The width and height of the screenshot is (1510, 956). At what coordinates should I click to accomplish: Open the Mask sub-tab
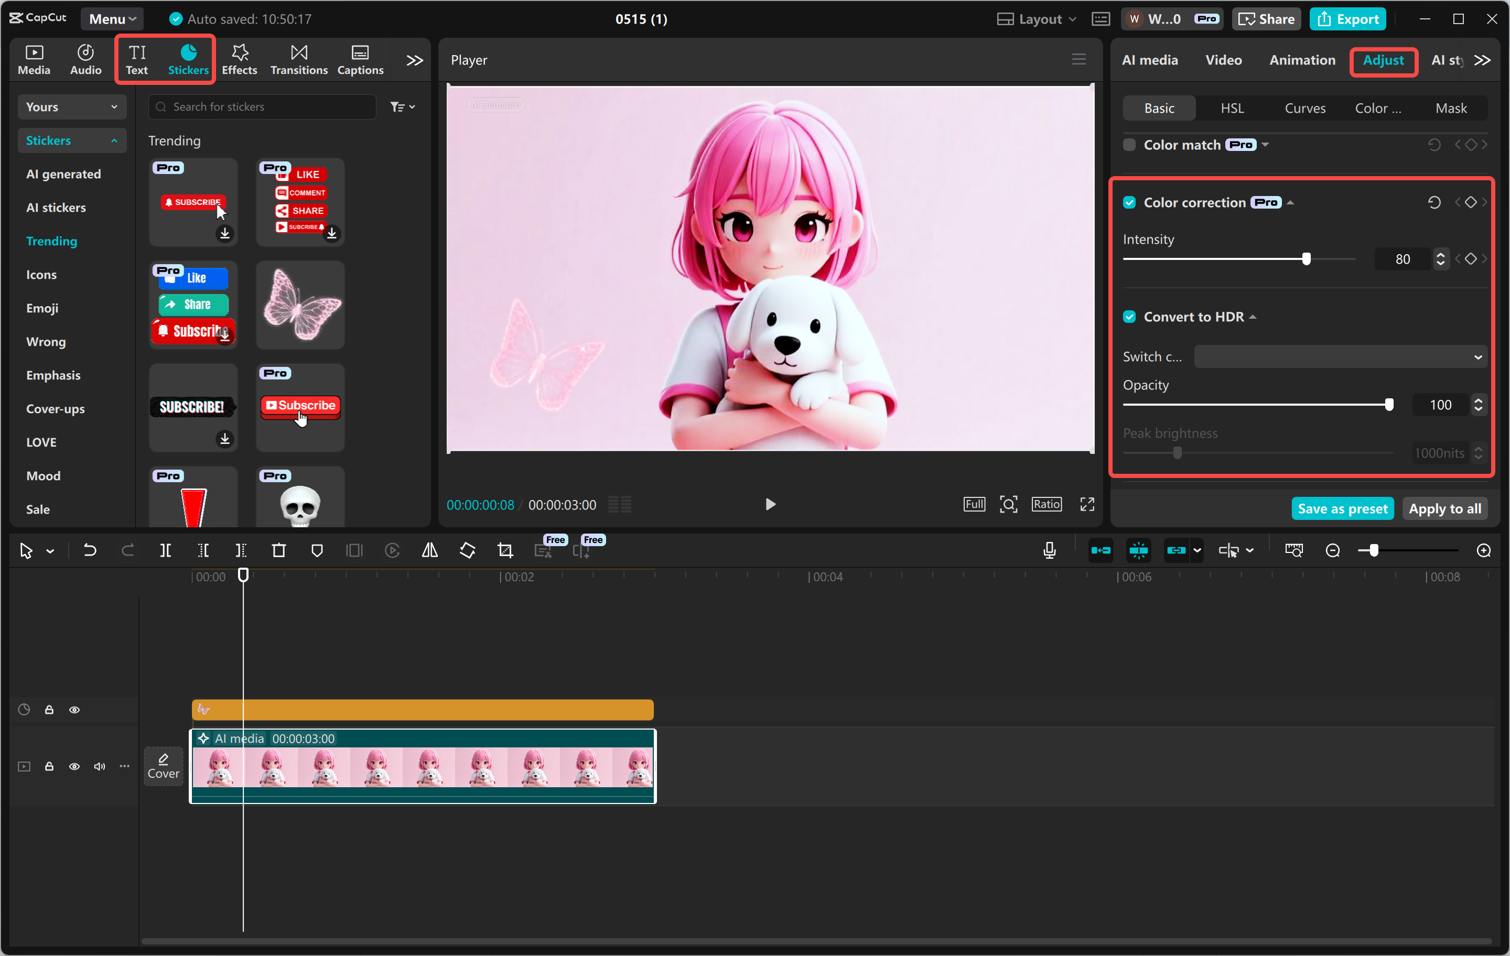(1451, 108)
